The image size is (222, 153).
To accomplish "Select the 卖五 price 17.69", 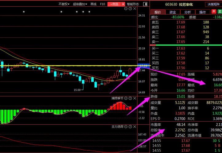I will pos(181,22).
